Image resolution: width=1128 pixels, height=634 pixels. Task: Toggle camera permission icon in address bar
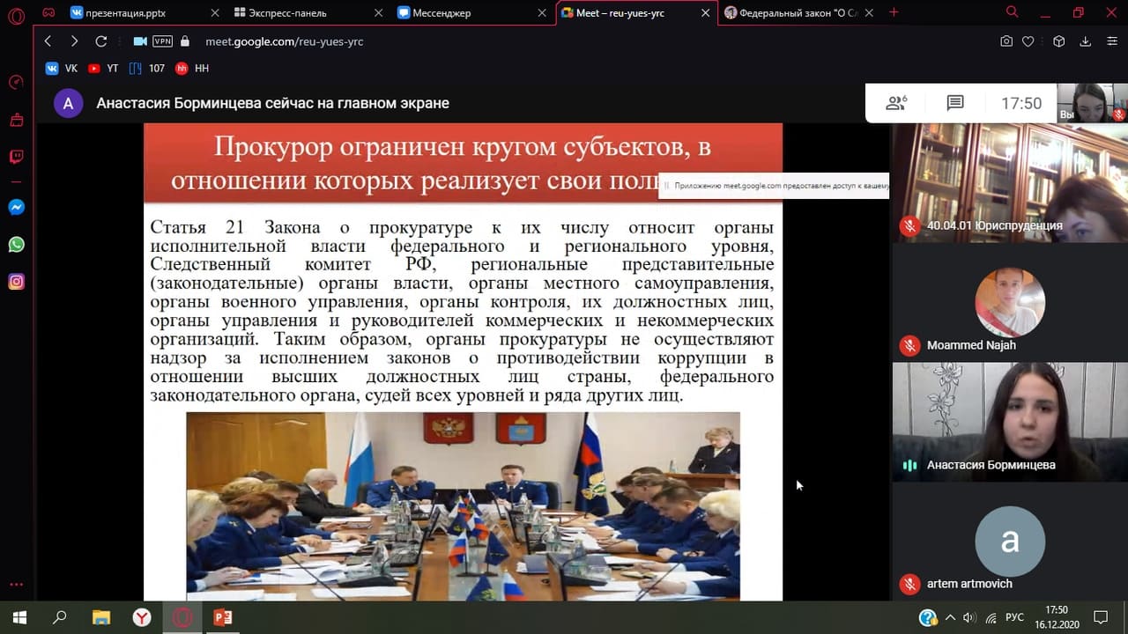140,41
